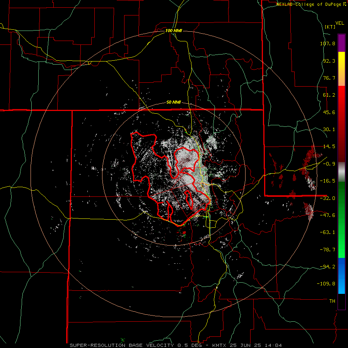Click the yellow-orange segment of the color bar
Screen dimensions: 348x348
click(x=341, y=69)
